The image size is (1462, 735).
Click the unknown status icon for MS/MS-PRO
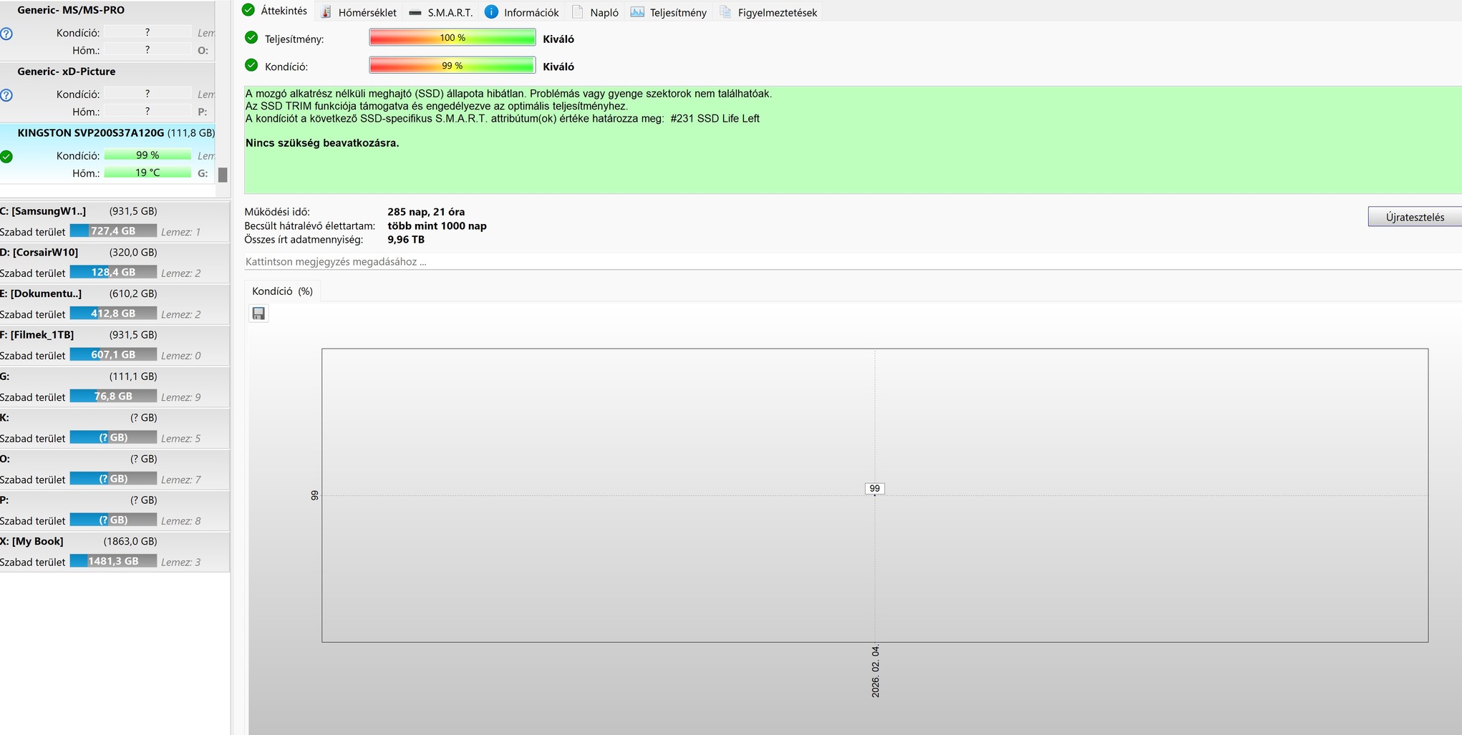pyautogui.click(x=6, y=33)
